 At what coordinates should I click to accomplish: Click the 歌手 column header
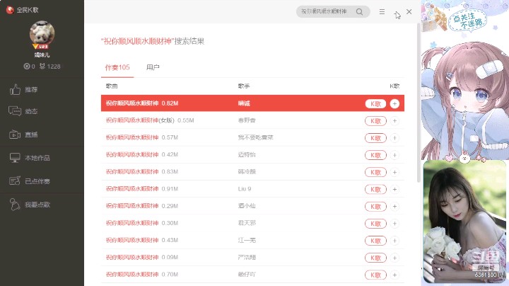tap(244, 86)
